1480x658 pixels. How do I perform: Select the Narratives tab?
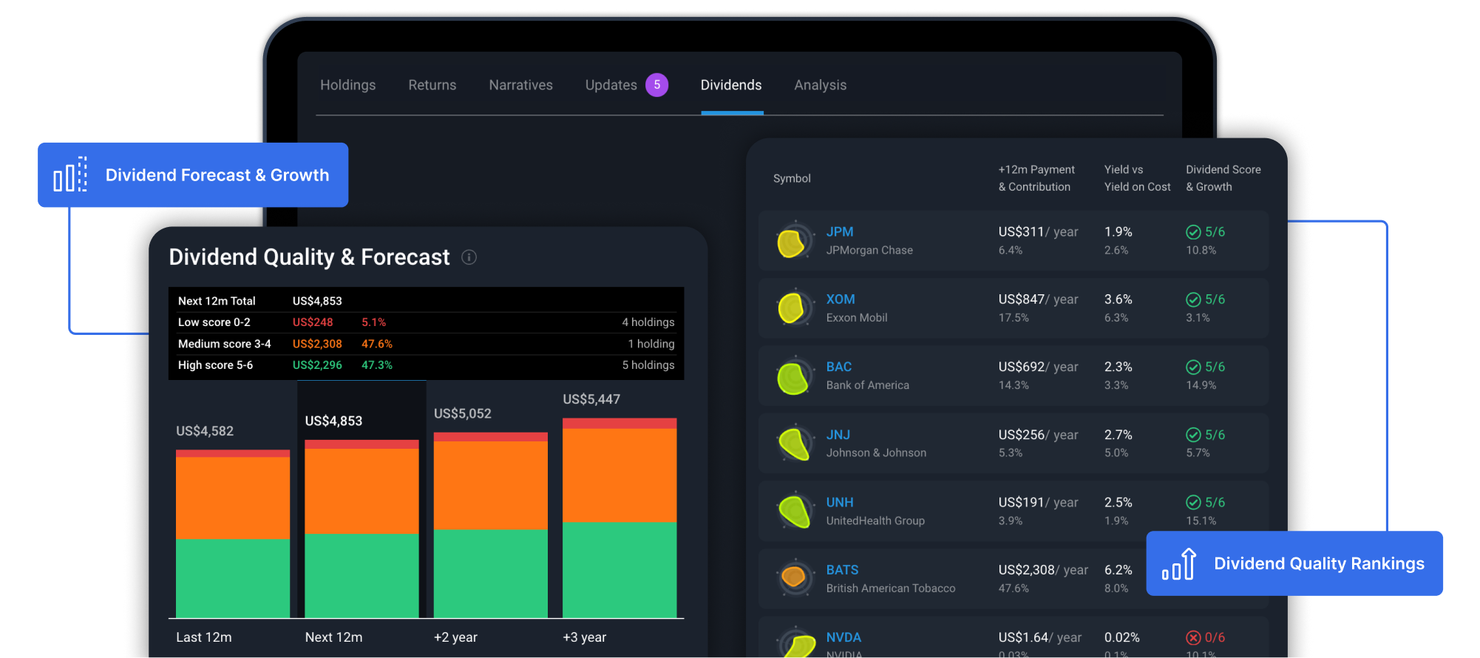[x=520, y=85]
